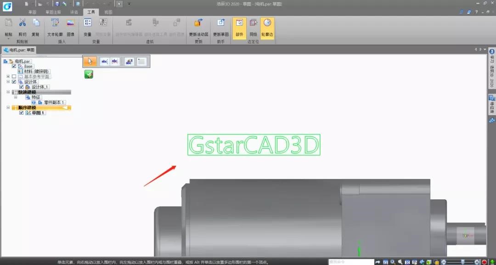Image resolution: width=496 pixels, height=265 pixels.
Task: Select the 零件副本 1 tree item
Action: [x=54, y=102]
